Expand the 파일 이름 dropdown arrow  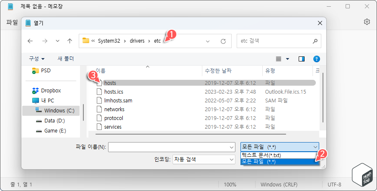[x=232, y=148]
